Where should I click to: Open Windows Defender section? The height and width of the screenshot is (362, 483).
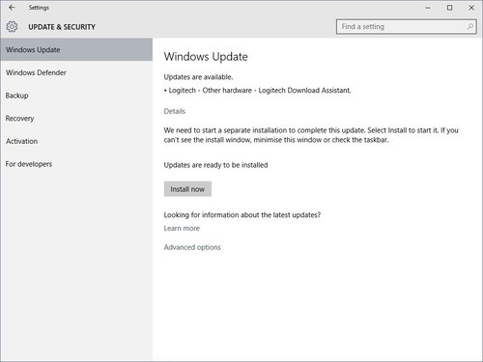76,72
